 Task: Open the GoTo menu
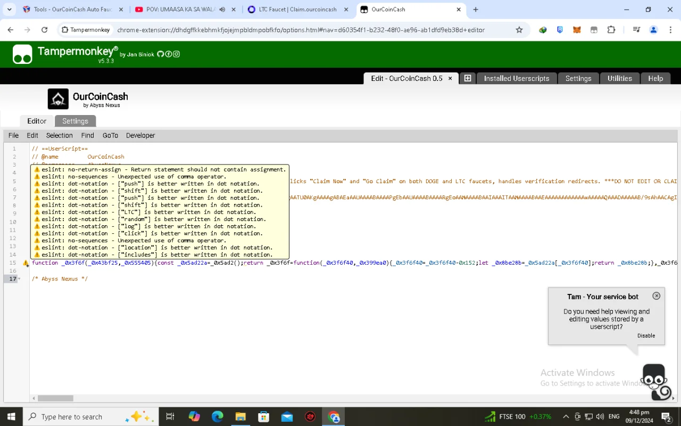tap(110, 135)
